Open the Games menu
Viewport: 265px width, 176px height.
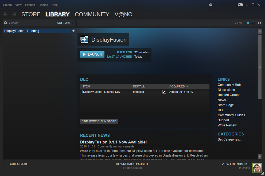tap(43, 5)
